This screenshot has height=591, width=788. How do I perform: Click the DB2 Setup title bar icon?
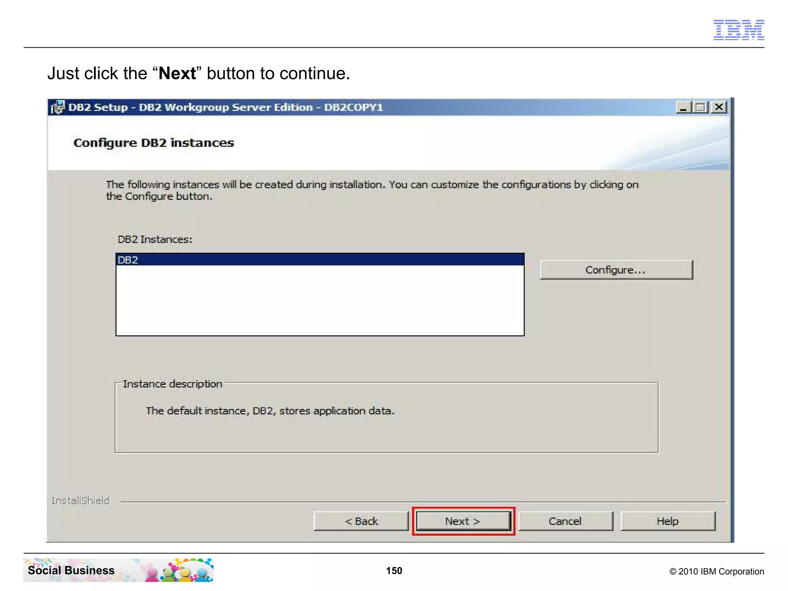[x=58, y=107]
